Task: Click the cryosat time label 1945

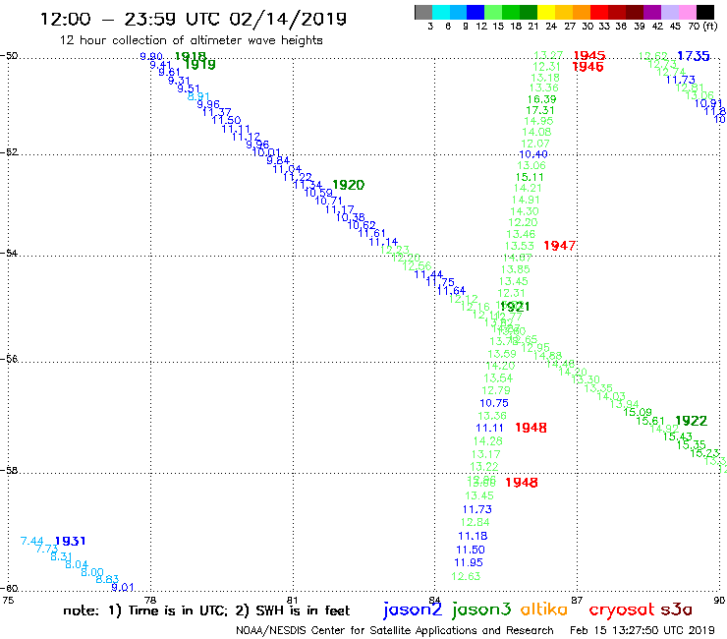Action: point(589,56)
